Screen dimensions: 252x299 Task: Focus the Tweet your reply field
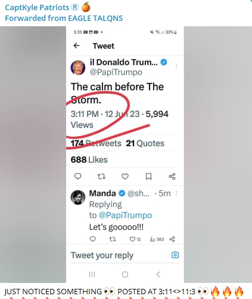click(119, 255)
